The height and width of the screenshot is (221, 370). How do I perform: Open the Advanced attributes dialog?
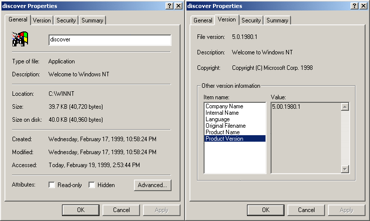coord(152,185)
